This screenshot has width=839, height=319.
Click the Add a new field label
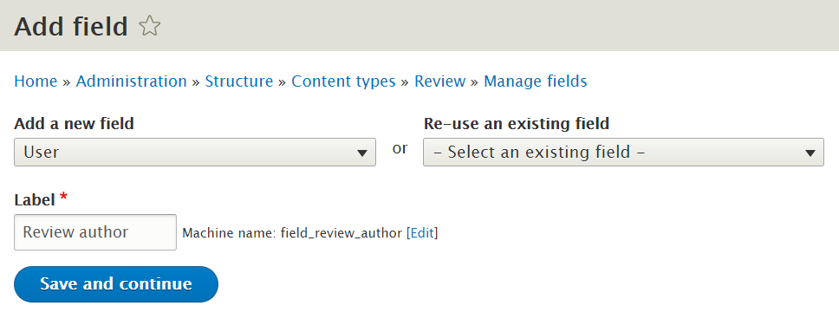[x=74, y=124]
